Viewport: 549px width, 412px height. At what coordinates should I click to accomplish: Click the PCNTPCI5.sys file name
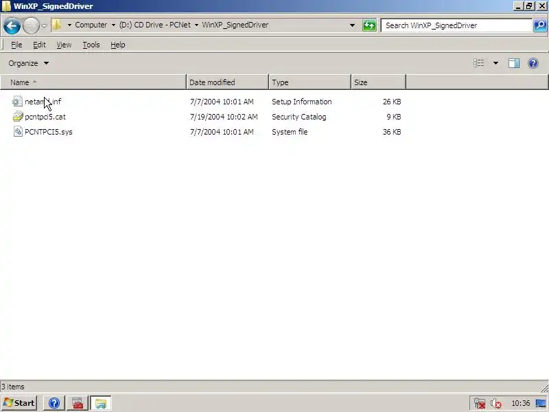[x=49, y=132]
